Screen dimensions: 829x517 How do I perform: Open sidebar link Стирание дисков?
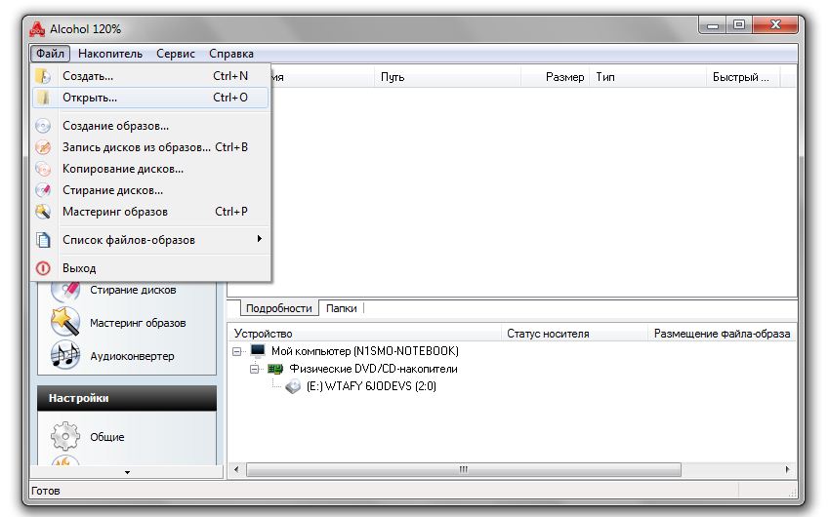[133, 290]
